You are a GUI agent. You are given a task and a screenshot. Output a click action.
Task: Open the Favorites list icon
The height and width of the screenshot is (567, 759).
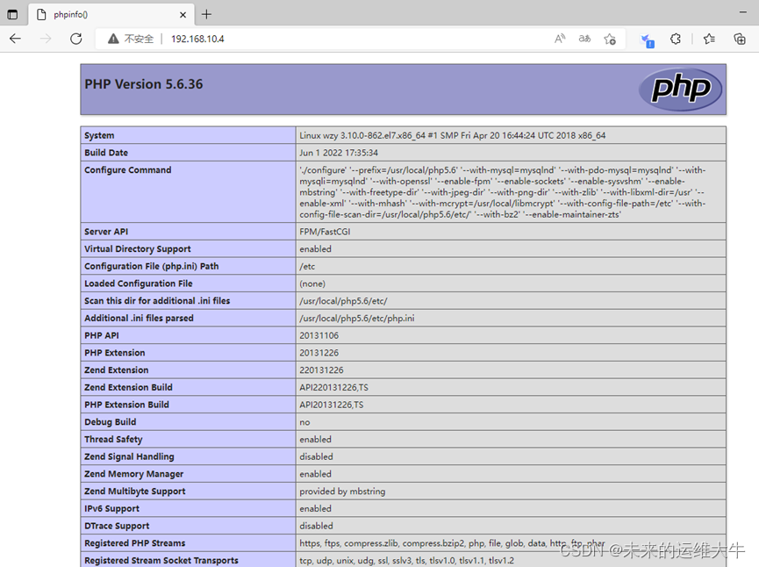[x=710, y=39]
